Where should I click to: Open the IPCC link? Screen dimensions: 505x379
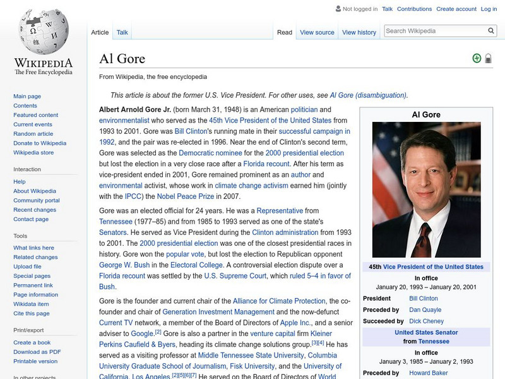click(133, 196)
